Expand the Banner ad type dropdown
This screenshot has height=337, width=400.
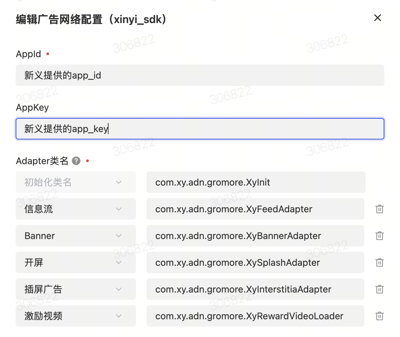click(x=75, y=236)
